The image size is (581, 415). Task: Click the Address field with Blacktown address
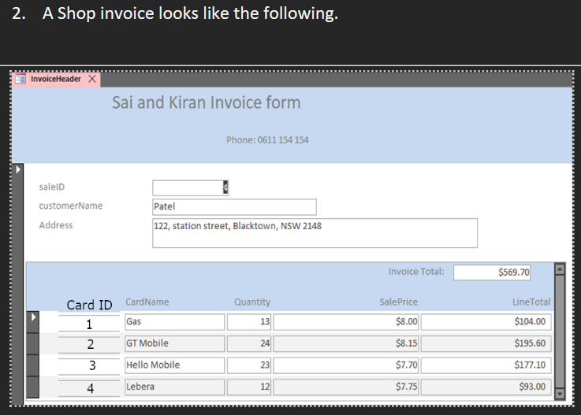[315, 233]
